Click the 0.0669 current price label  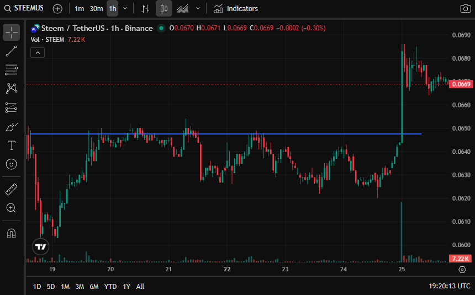(x=461, y=84)
